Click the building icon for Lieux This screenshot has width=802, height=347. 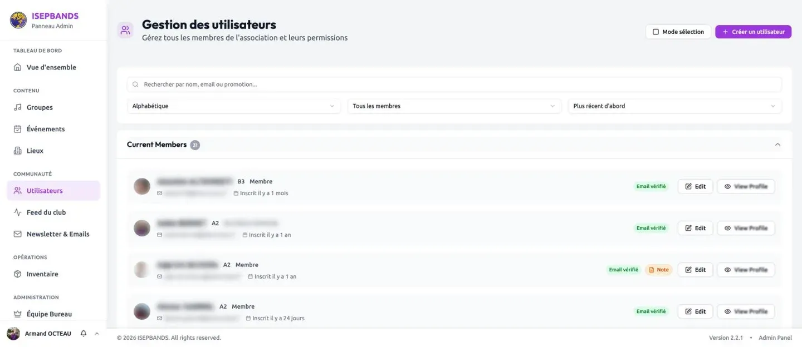pos(18,151)
